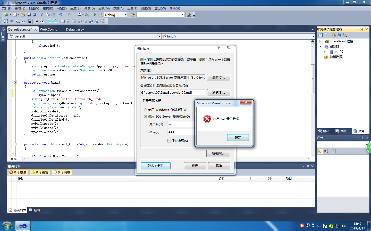Open the find combo box dropdown
The image size is (371, 231).
pos(182,15)
